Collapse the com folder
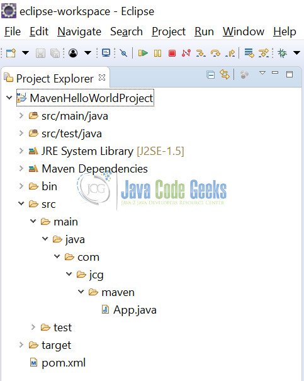The height and width of the screenshot is (381, 304). coord(57,256)
